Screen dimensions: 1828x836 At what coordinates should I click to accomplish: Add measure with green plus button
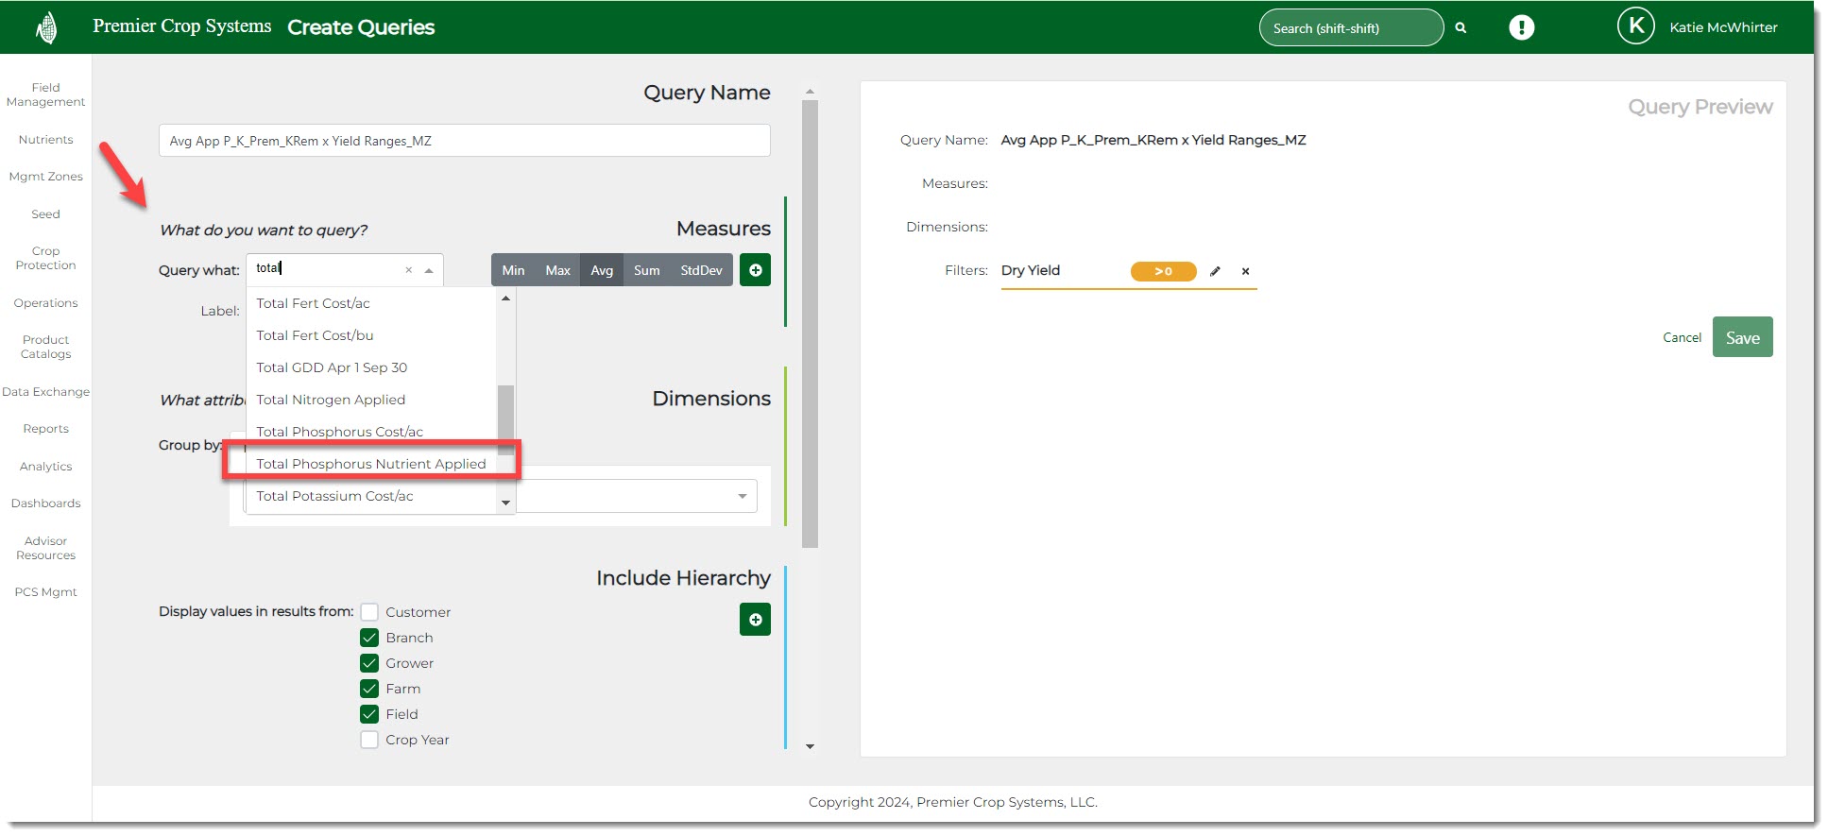click(755, 270)
